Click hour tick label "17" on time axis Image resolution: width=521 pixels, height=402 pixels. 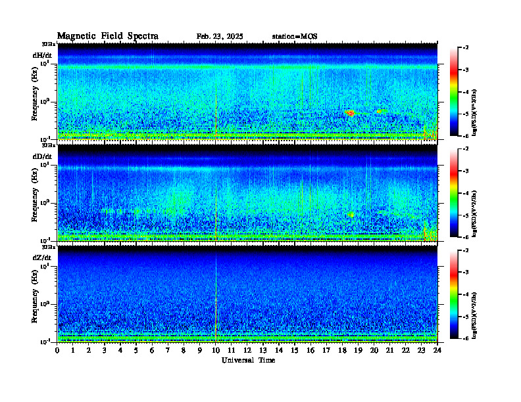pyautogui.click(x=327, y=351)
